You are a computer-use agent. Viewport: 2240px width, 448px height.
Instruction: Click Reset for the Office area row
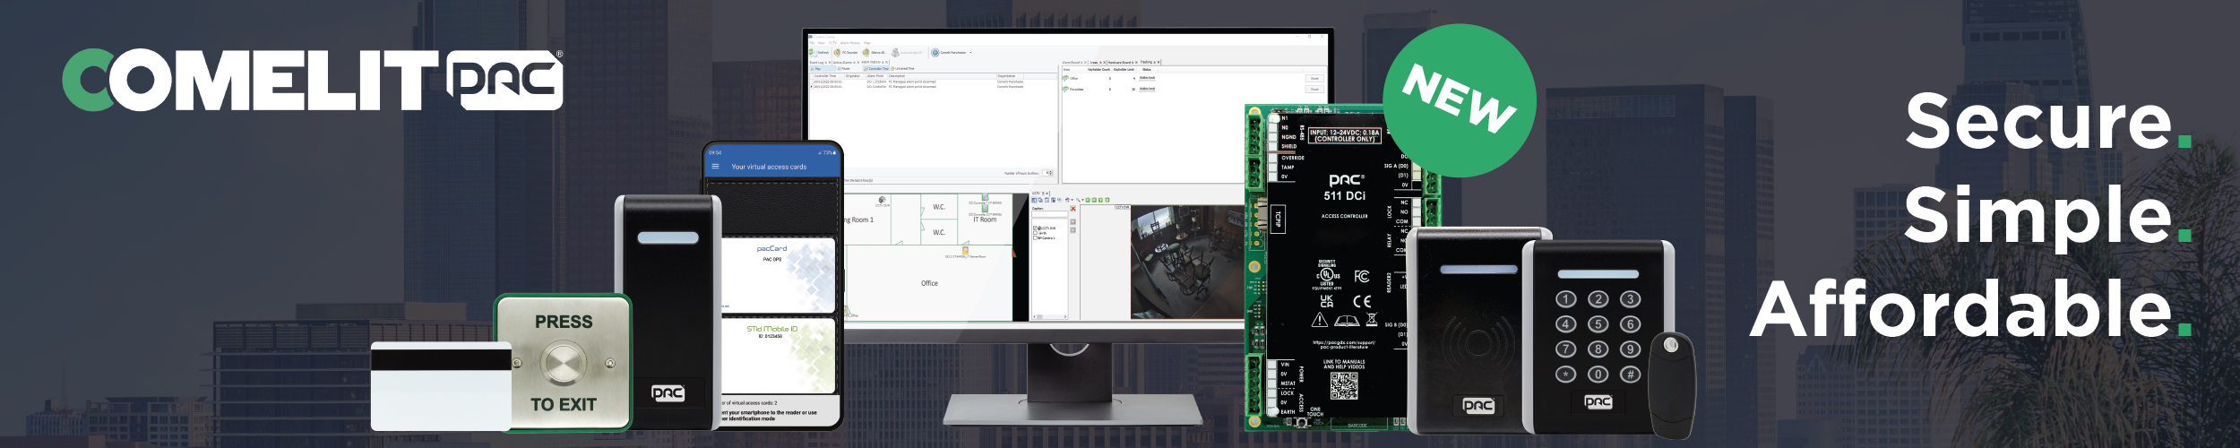[1314, 79]
